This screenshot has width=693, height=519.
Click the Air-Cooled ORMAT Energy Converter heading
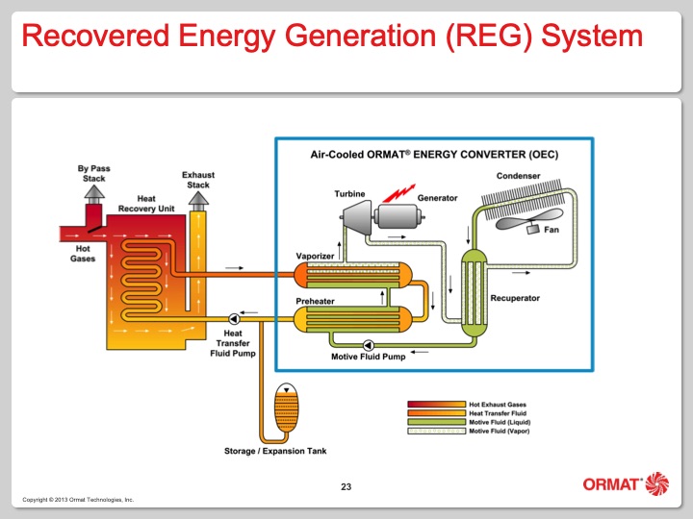tap(433, 154)
